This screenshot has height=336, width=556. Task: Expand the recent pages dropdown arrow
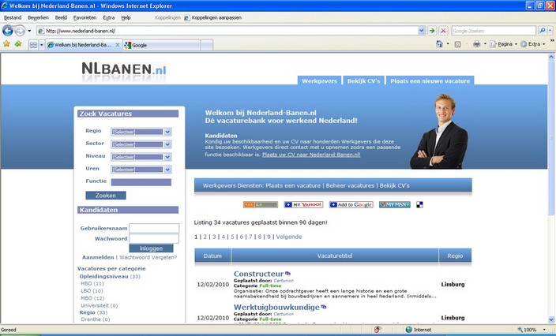click(x=29, y=31)
